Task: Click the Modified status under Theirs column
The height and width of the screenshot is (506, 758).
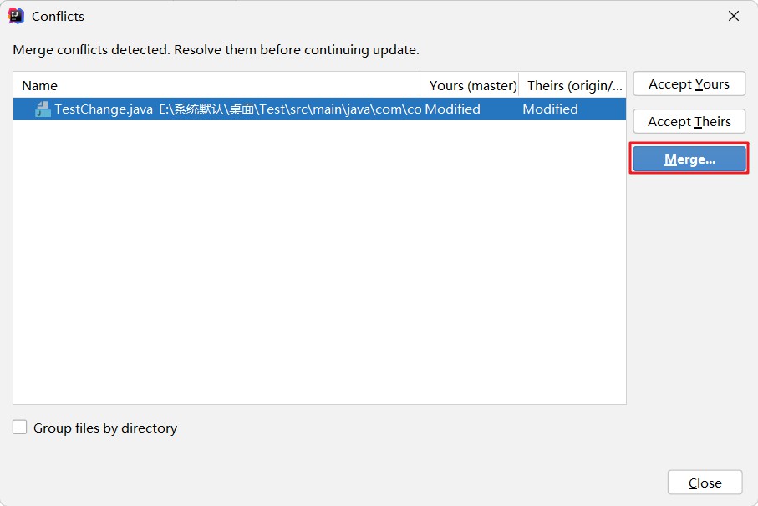Action: click(550, 109)
